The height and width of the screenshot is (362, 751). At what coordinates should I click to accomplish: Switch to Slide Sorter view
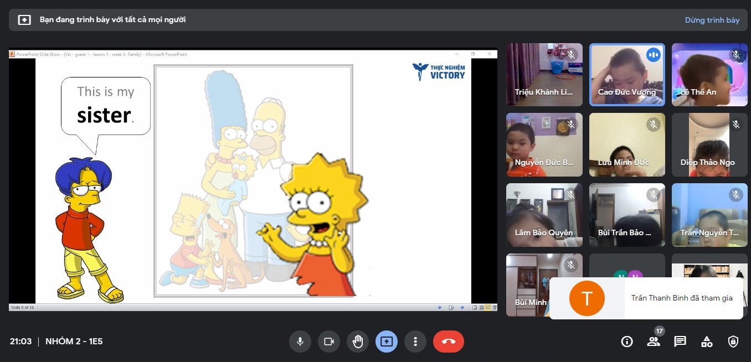click(x=481, y=307)
